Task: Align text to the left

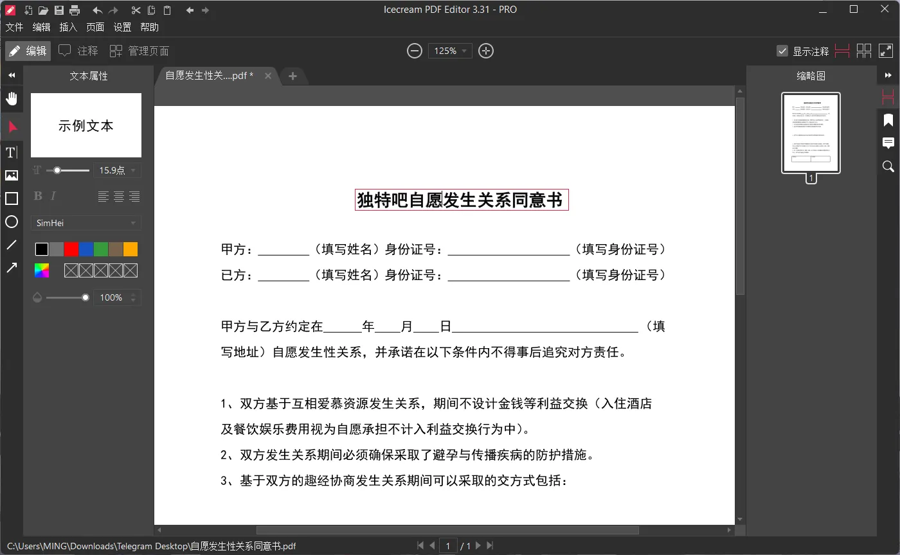Action: point(104,197)
